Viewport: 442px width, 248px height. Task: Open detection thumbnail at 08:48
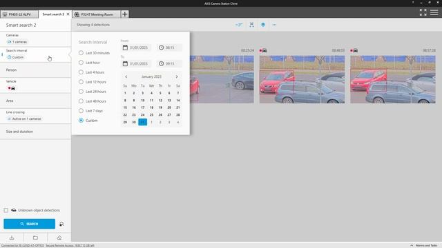[302, 79]
